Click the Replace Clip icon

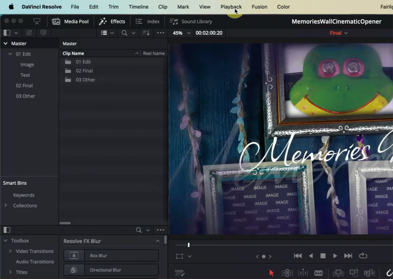(x=369, y=273)
